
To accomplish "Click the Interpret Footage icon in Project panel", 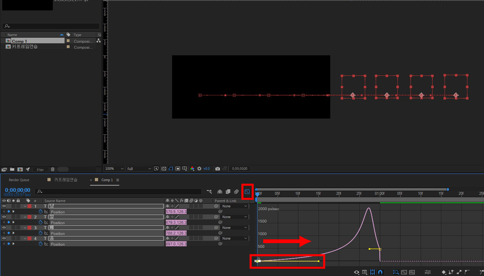I will point(4,169).
